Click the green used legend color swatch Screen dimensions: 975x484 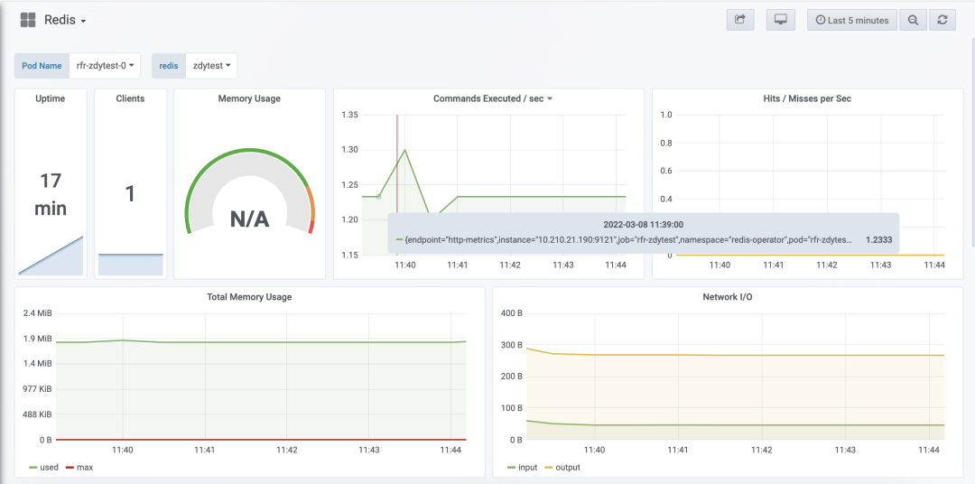[x=33, y=467]
